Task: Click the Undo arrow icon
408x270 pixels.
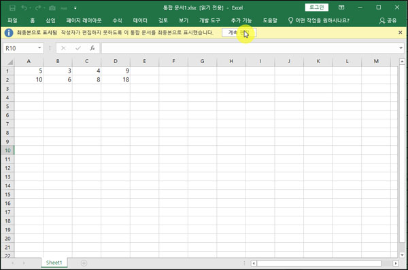Action: click(x=24, y=8)
